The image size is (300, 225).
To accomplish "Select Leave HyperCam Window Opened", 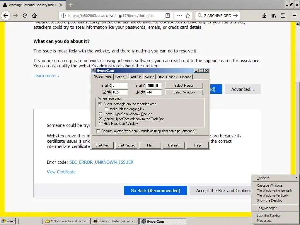I will 100,114.
